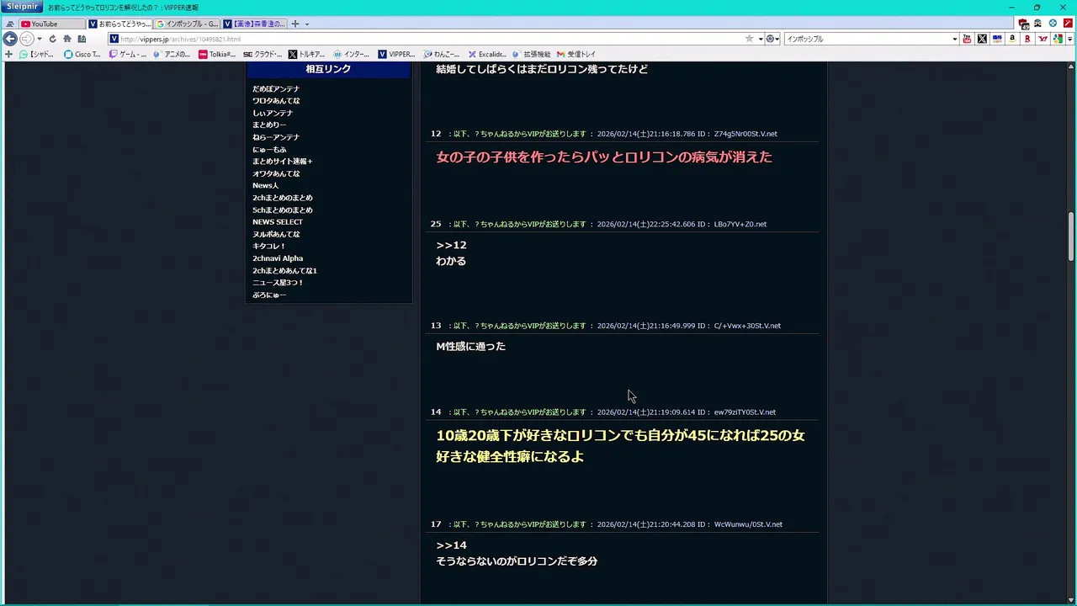This screenshot has width=1077, height=606.
Task: Open the ワロタあんてな link
Action: [276, 101]
